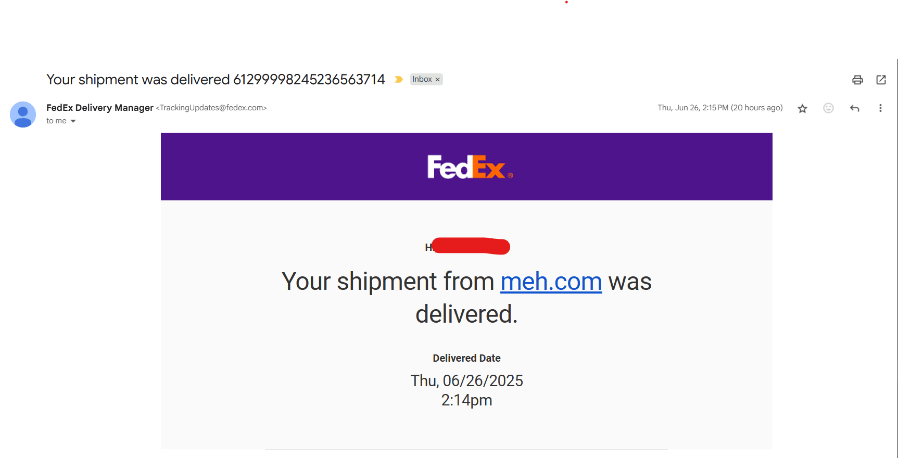
Task: Add an emoji reaction to the email
Action: 828,108
